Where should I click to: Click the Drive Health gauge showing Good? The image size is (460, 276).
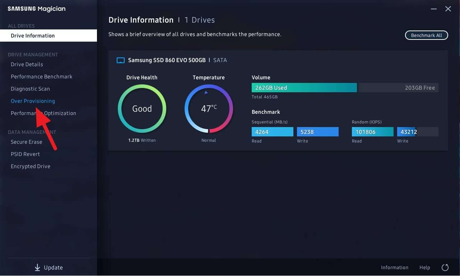tap(142, 108)
